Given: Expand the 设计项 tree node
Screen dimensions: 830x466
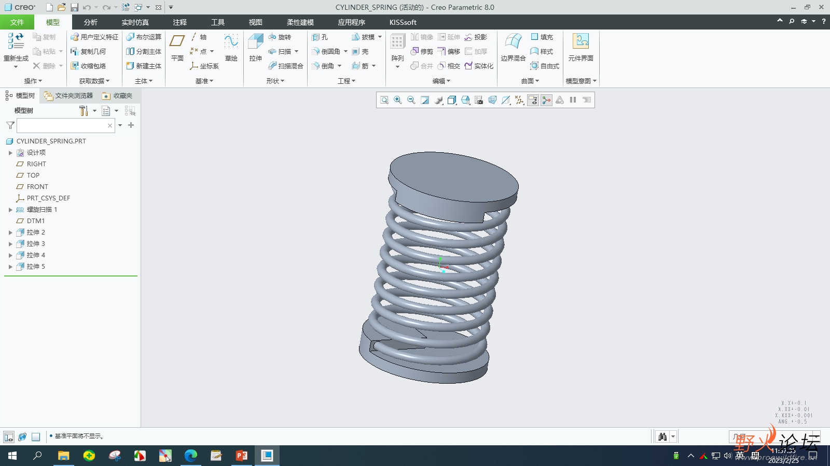Looking at the screenshot, I should coord(10,153).
